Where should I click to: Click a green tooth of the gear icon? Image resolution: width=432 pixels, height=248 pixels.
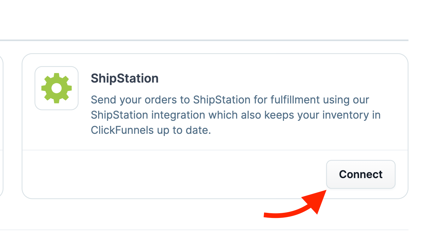(x=57, y=76)
